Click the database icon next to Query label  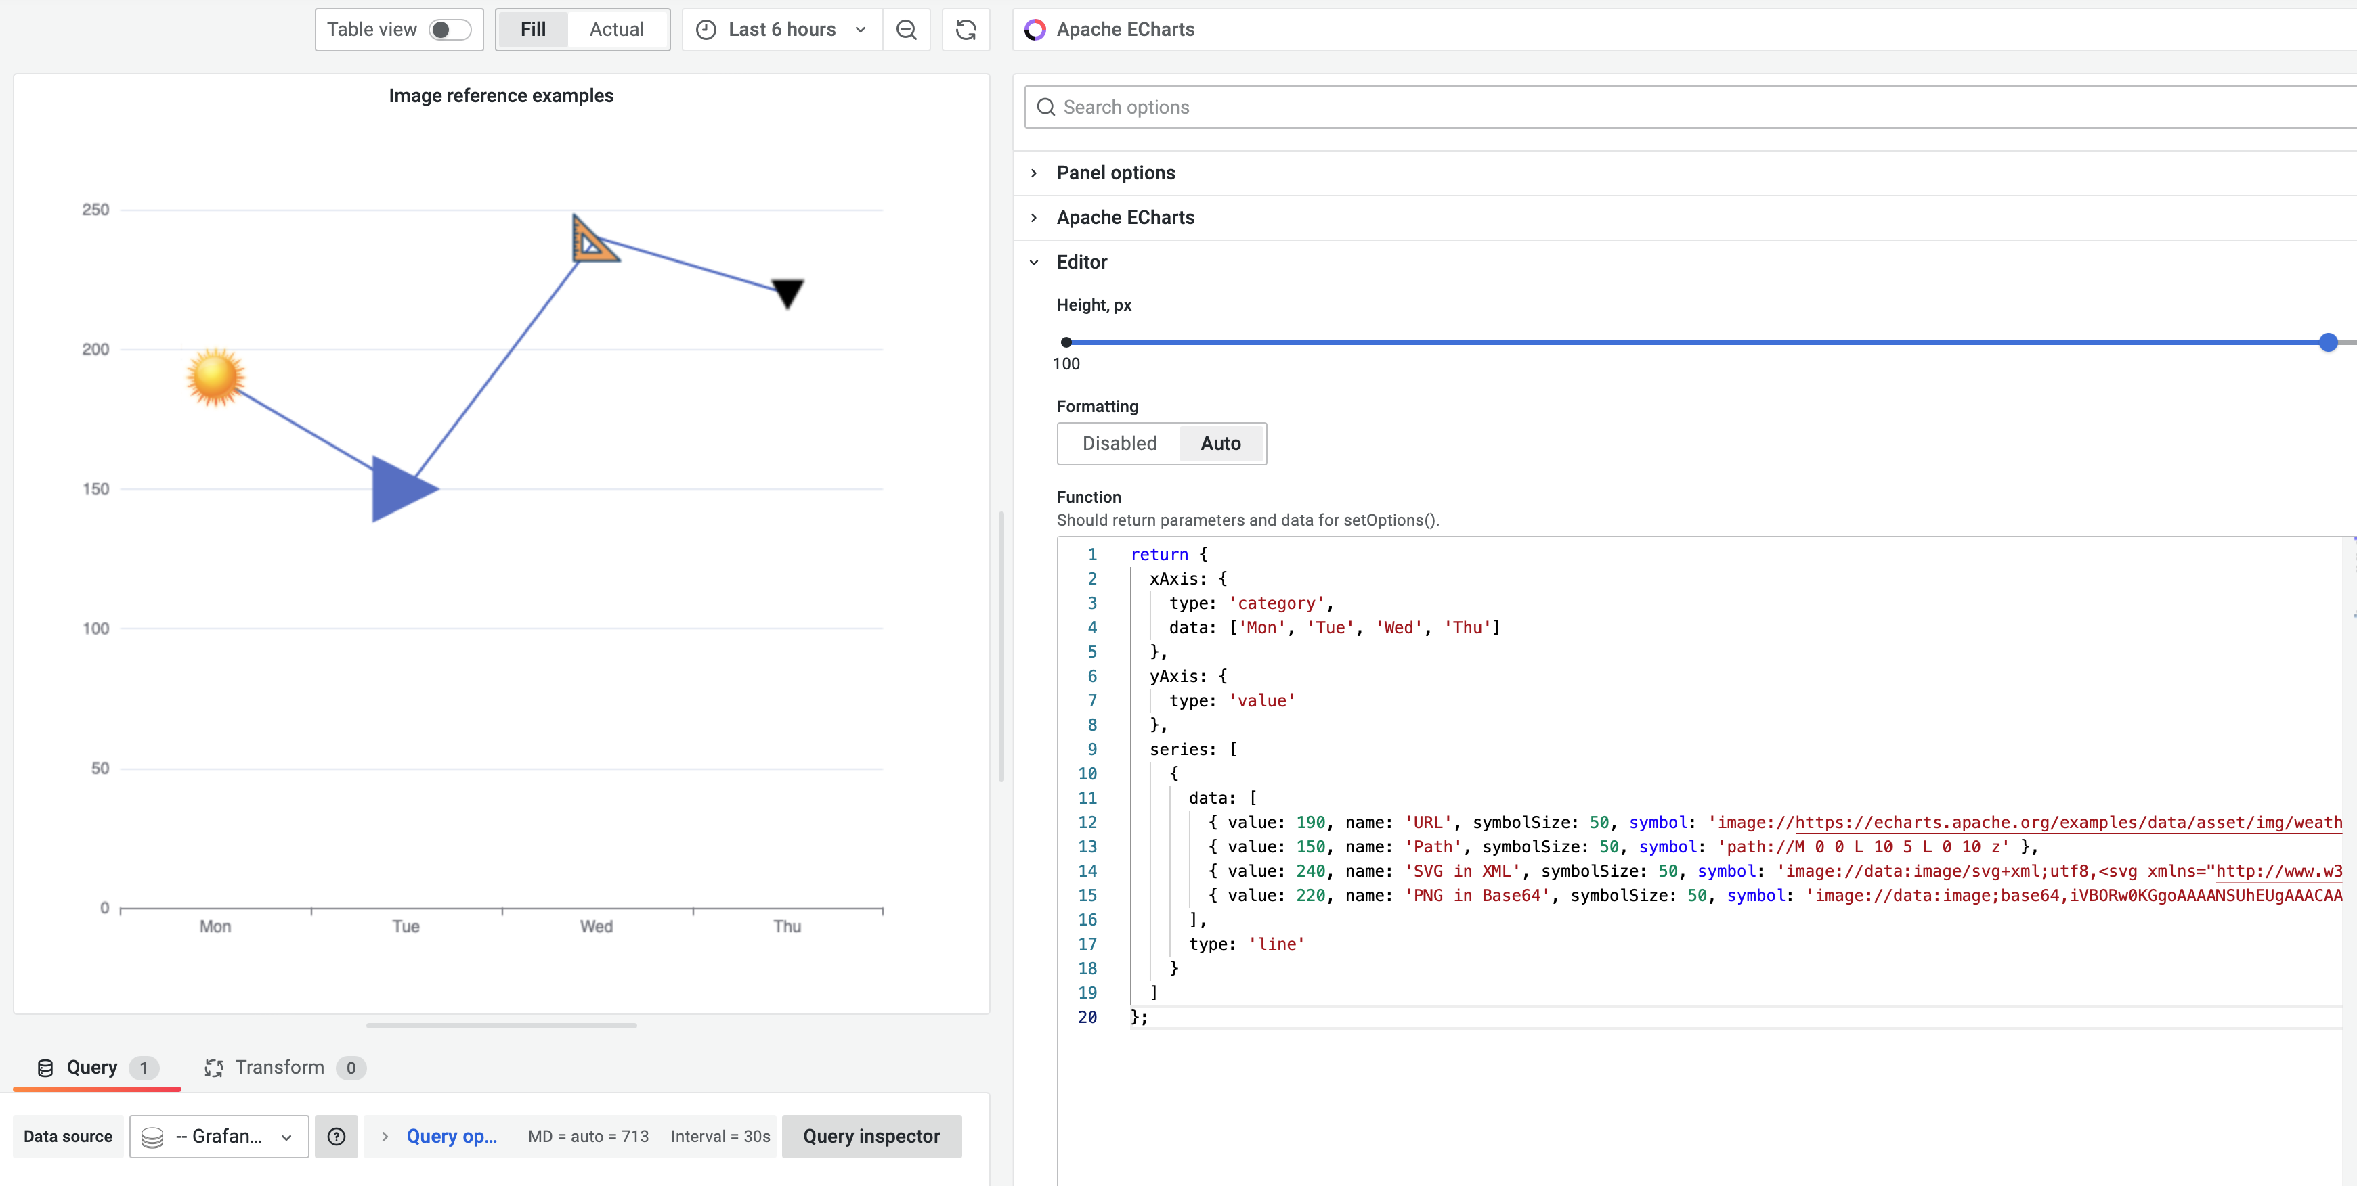[x=43, y=1067]
